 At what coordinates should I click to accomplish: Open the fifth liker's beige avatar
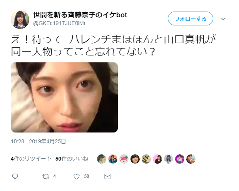pyautogui.click(x=146, y=159)
